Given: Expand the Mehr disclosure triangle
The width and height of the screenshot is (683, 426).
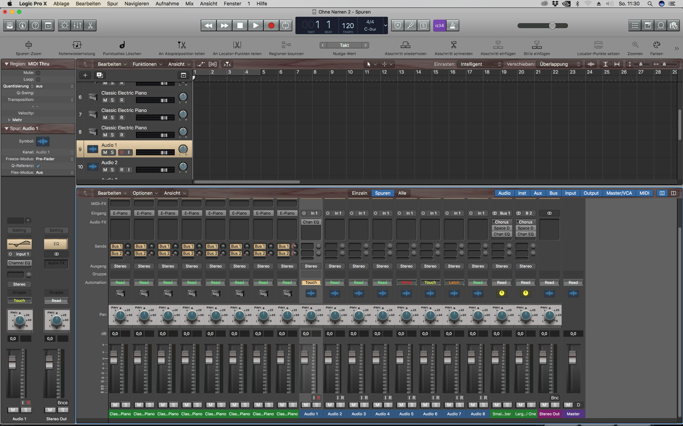Looking at the screenshot, I should 9,120.
